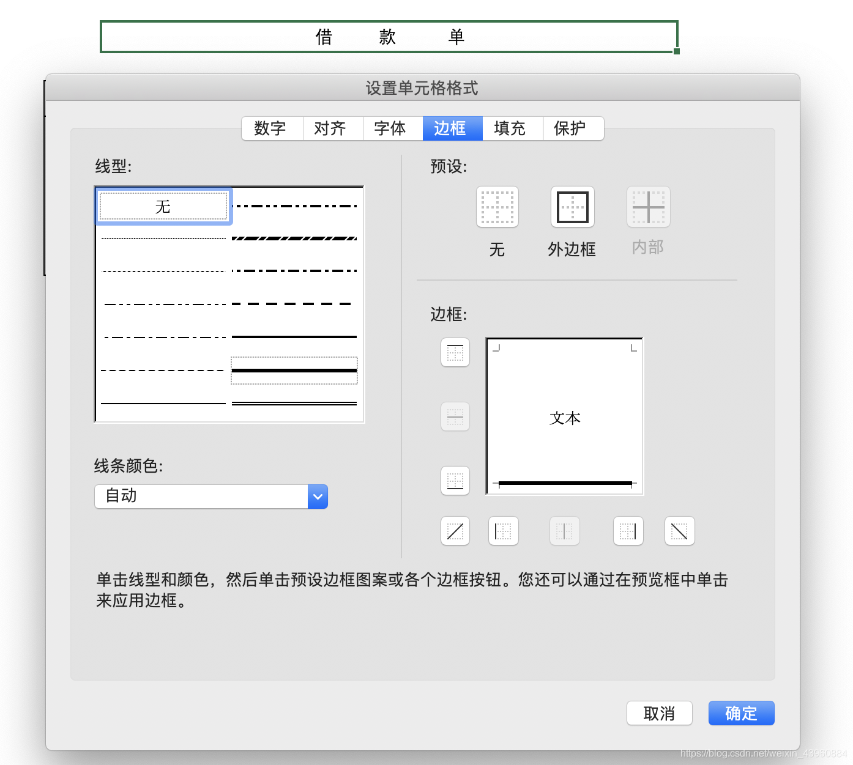853x765 pixels.
Task: Choose the slanted dash-dot line style
Action: [294, 238]
